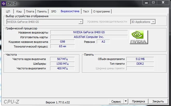Click the A2 revision value

pos(103,42)
